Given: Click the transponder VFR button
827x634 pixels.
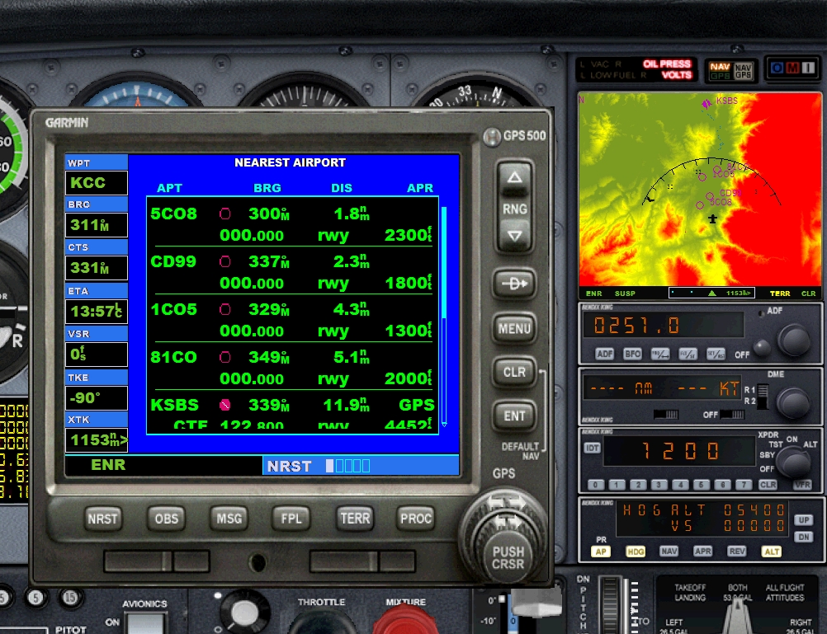Looking at the screenshot, I should coord(802,485).
